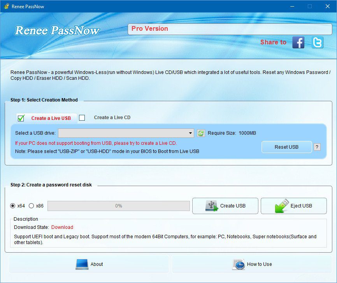Viewport: 337px width, 283px height.
Task: Click the 0% progress bar
Action: (119, 206)
